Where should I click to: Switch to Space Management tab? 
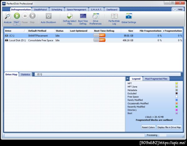tap(76, 10)
